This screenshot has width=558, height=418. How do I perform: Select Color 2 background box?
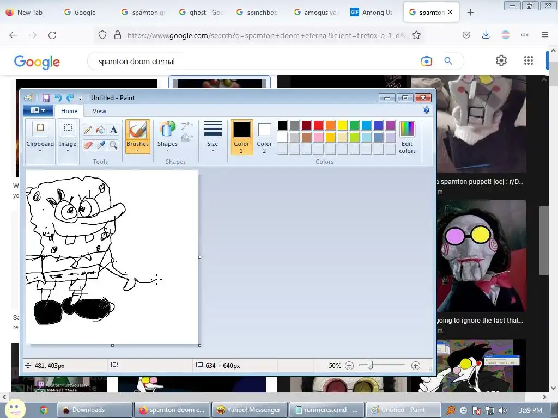click(264, 137)
